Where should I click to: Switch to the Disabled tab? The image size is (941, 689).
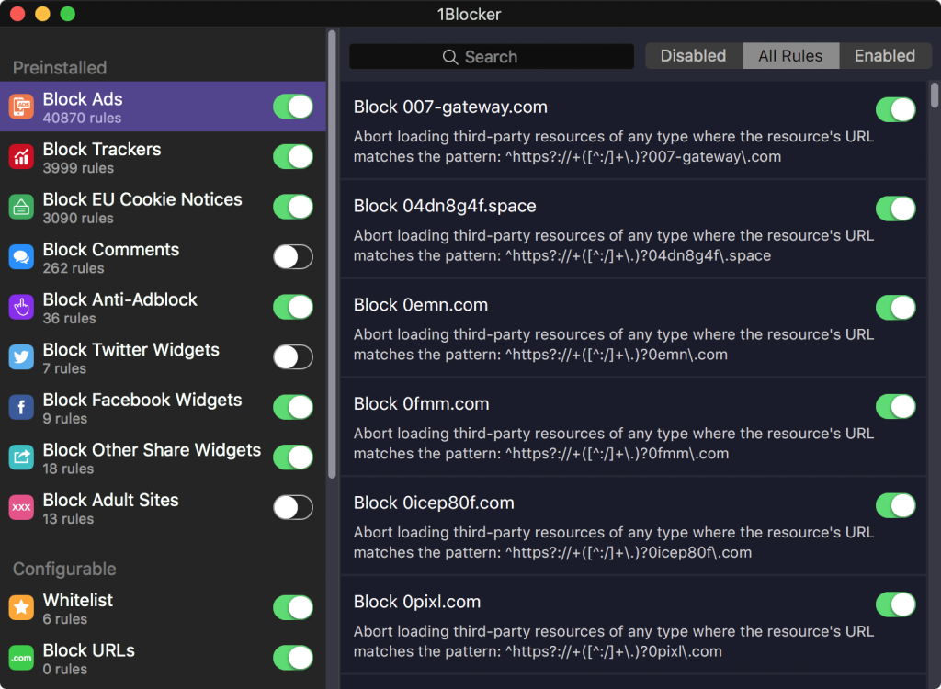pyautogui.click(x=694, y=55)
